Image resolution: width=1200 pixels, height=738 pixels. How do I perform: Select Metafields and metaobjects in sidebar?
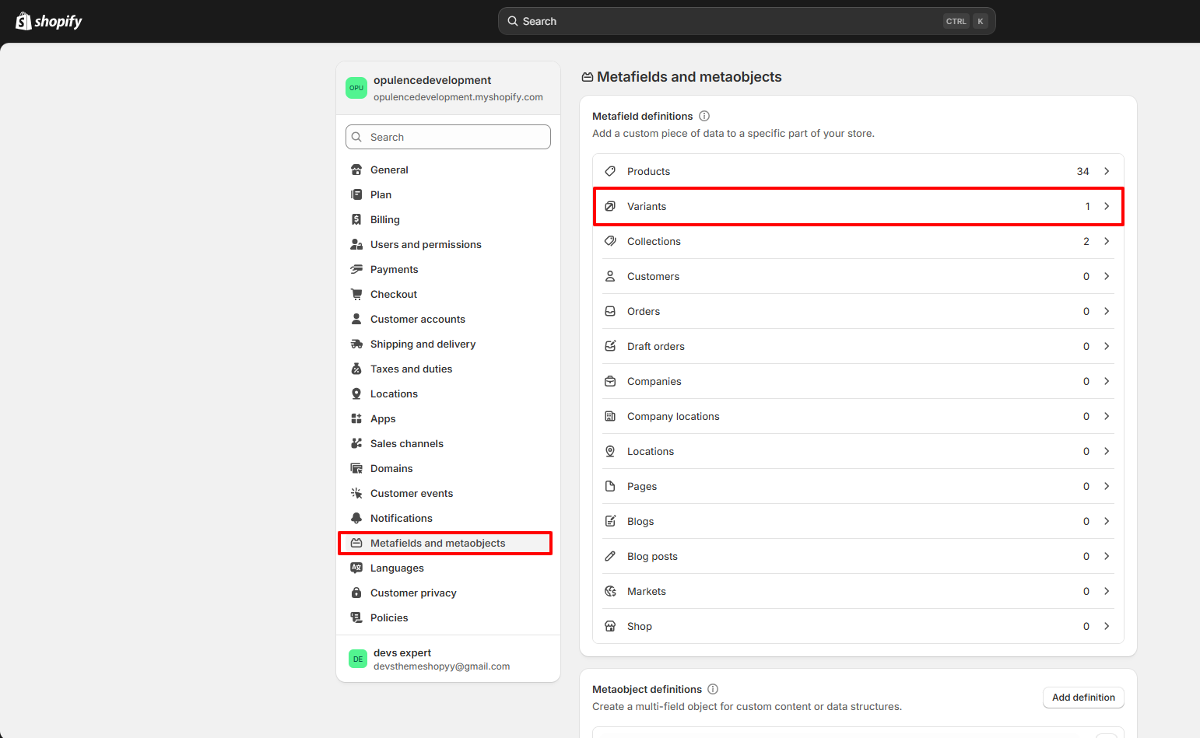tap(448, 543)
